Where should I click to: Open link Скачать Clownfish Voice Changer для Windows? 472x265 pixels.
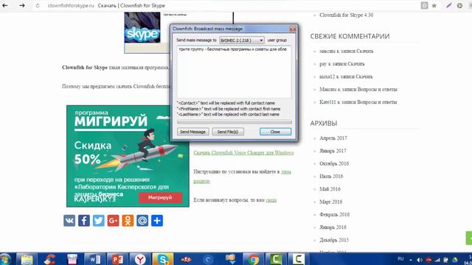(x=243, y=152)
